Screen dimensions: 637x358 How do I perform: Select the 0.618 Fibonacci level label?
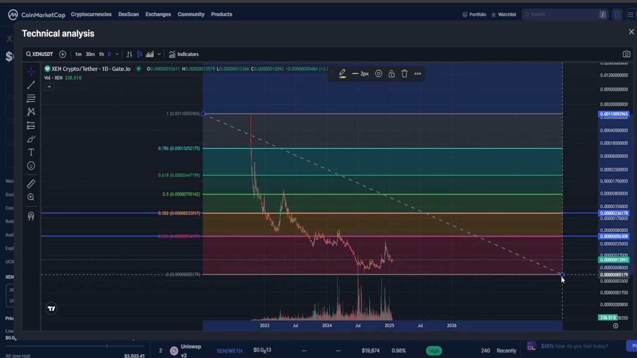coord(179,175)
